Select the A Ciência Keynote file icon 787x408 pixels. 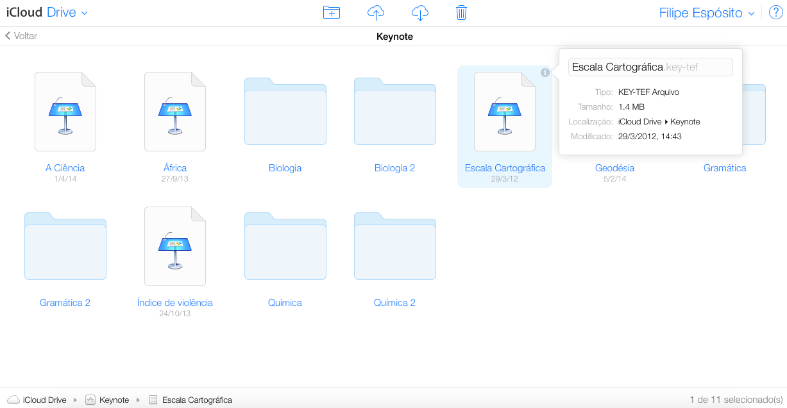65,111
